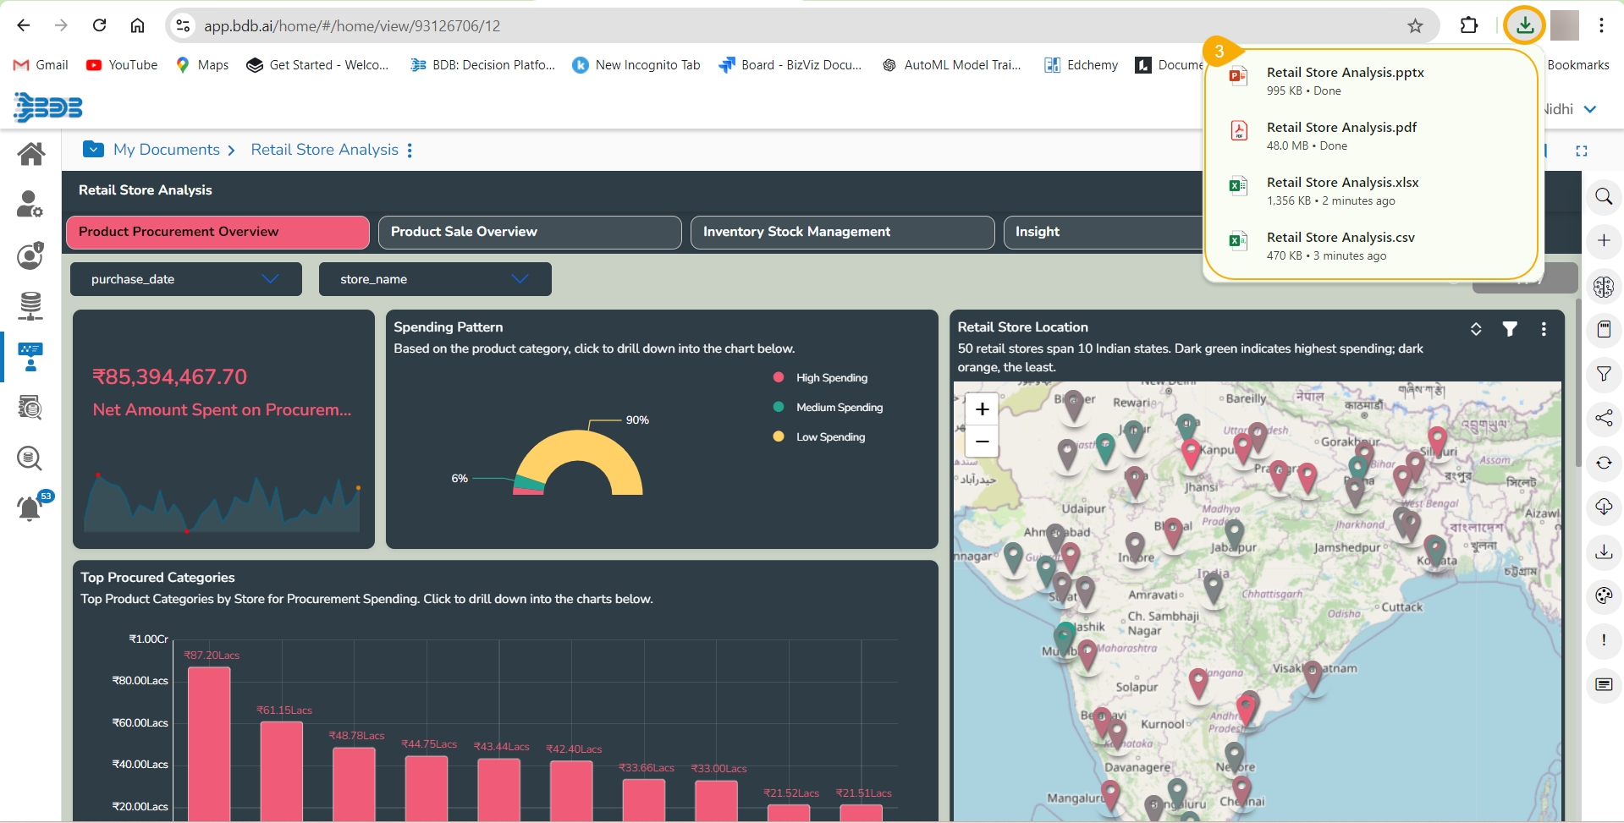The height and width of the screenshot is (823, 1624).
Task: Go to the platform home icon
Action: [31, 154]
